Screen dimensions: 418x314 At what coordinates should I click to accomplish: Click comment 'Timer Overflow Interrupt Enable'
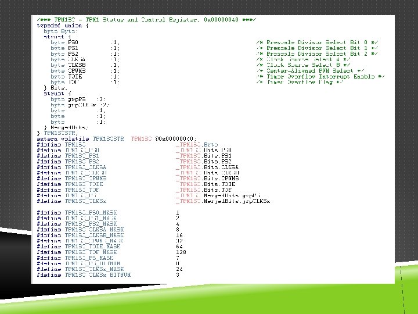pos(320,76)
